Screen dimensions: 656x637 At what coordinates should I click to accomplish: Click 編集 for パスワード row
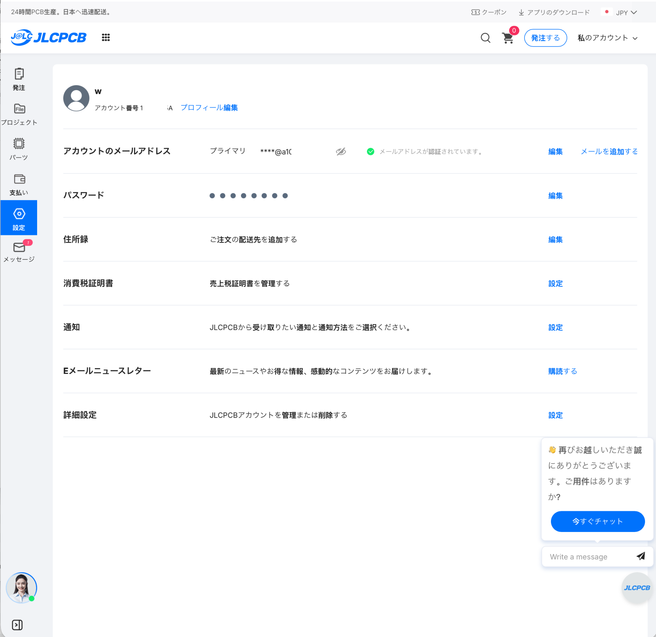pyautogui.click(x=555, y=196)
